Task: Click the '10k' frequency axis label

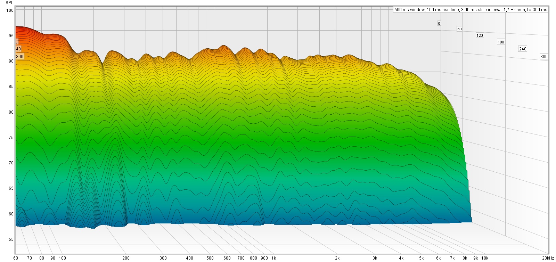Action: pyautogui.click(x=484, y=258)
